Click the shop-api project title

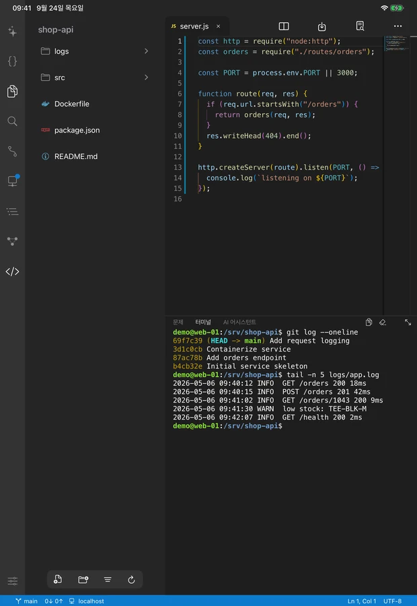[x=56, y=30]
